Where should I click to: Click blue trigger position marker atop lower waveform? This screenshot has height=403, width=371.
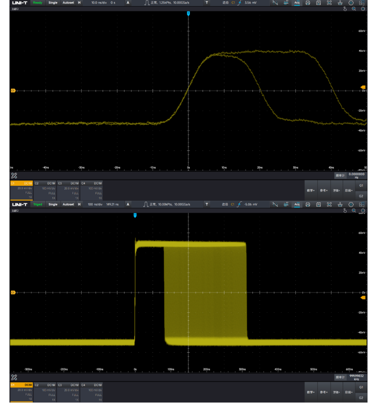(x=135, y=215)
